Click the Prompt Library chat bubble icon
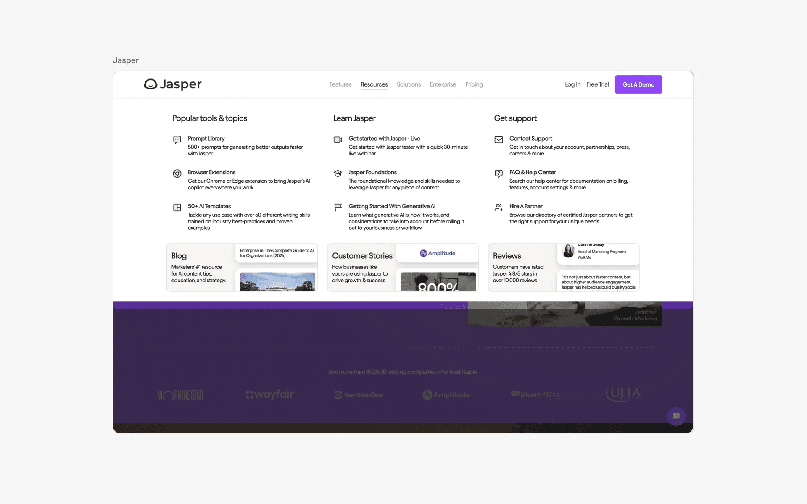 pos(177,139)
